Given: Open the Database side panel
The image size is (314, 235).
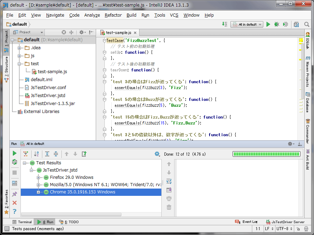Looking at the screenshot, I should pos(308,102).
